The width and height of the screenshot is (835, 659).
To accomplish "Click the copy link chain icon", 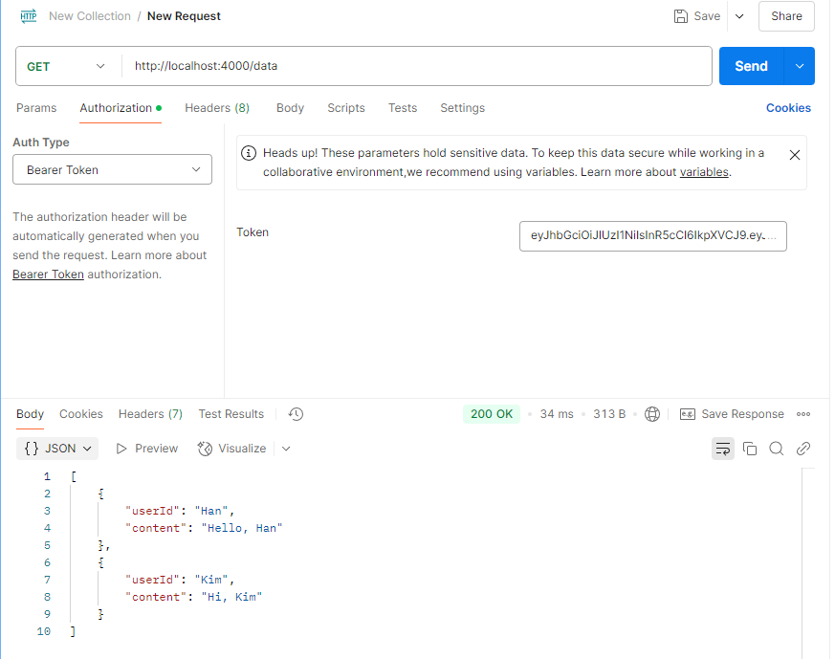I will click(803, 449).
